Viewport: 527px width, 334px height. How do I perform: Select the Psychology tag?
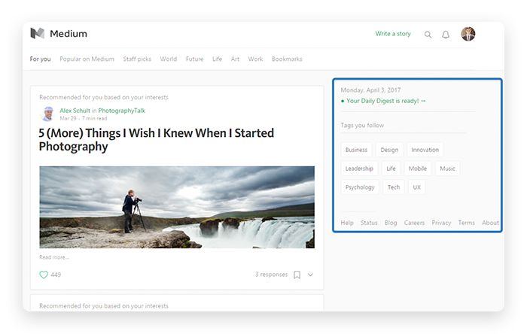pyautogui.click(x=360, y=187)
